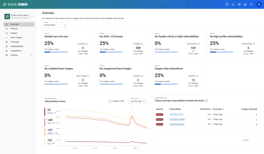
Task: Open Packages page from sidebar
Action: pos(19,42)
